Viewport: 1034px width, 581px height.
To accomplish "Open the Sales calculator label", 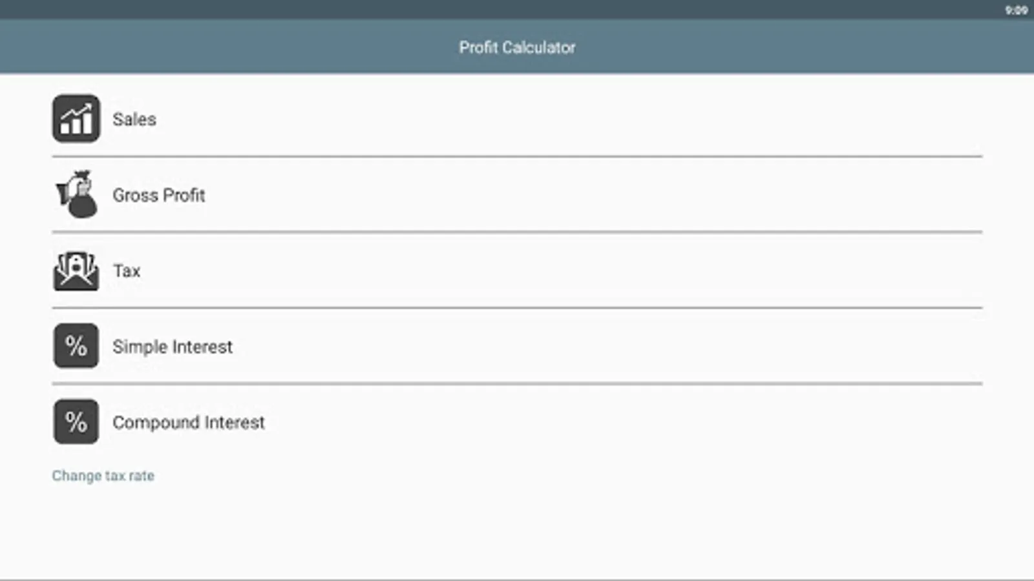I will pyautogui.click(x=134, y=119).
